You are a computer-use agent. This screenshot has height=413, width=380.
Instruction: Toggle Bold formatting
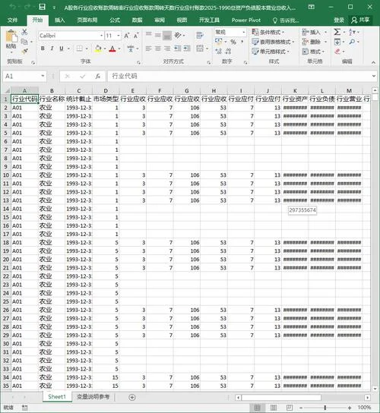point(43,49)
